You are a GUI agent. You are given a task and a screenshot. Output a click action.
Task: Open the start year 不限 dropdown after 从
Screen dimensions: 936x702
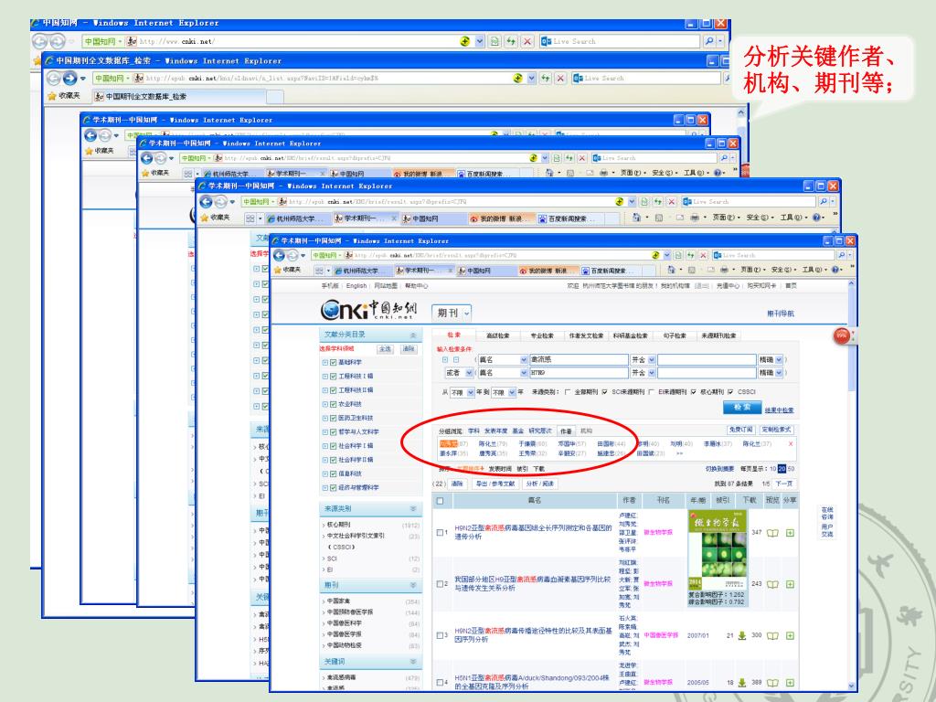point(471,392)
